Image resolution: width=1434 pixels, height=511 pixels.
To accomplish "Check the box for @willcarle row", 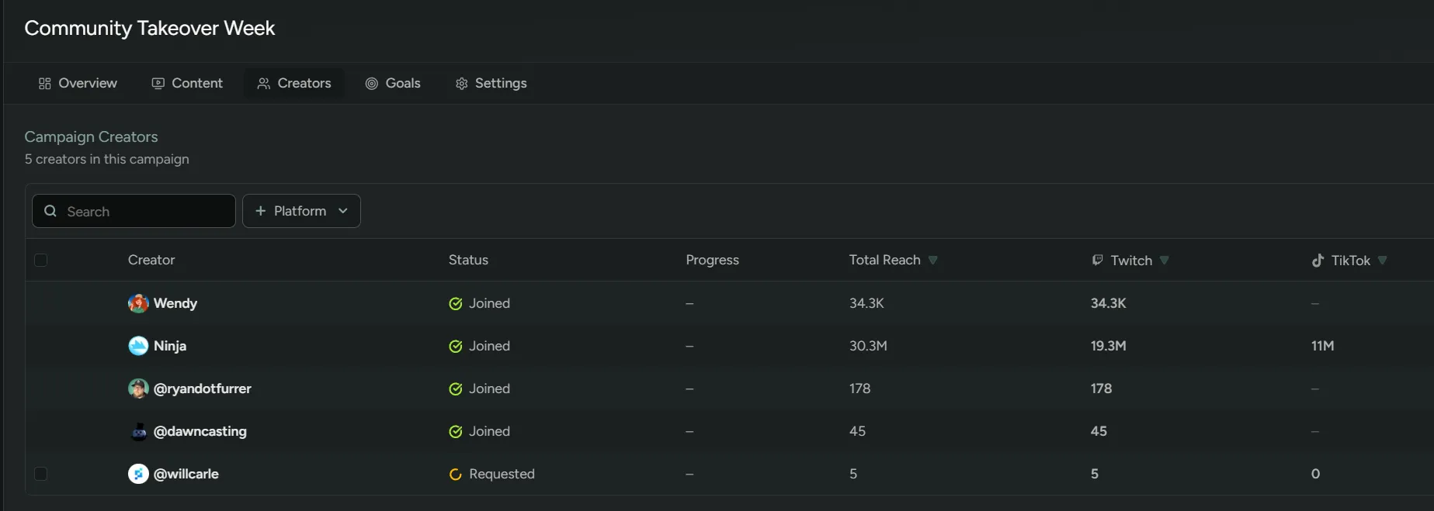I will click(x=41, y=474).
